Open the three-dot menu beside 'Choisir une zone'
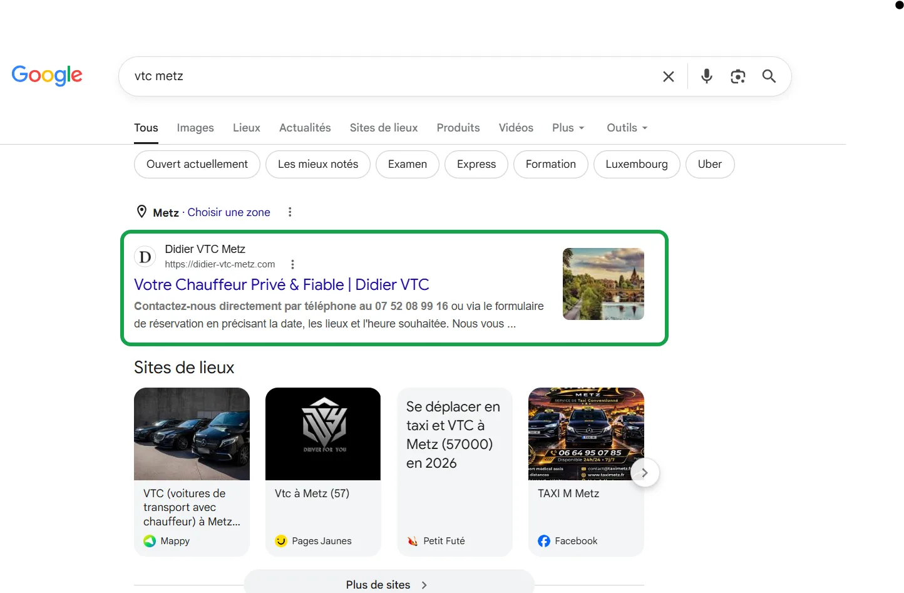 [290, 212]
